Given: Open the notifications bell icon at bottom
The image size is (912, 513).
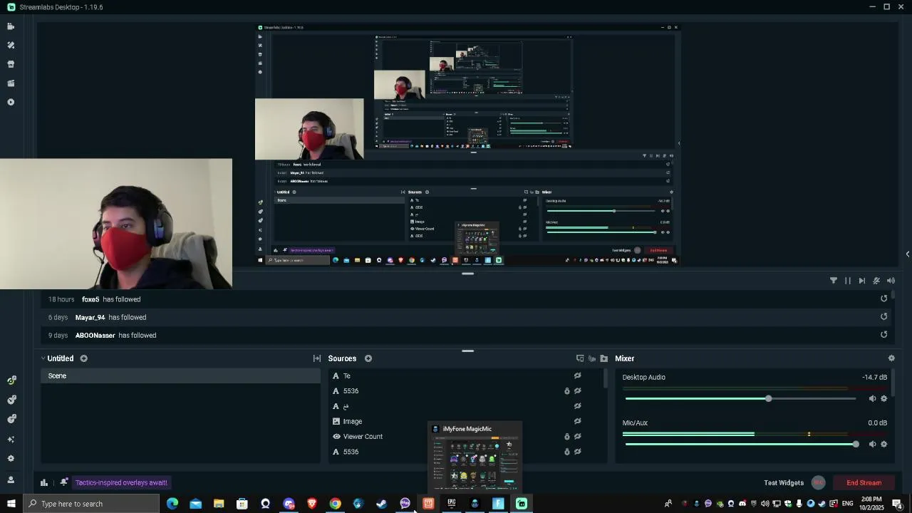Looking at the screenshot, I should 64,482.
